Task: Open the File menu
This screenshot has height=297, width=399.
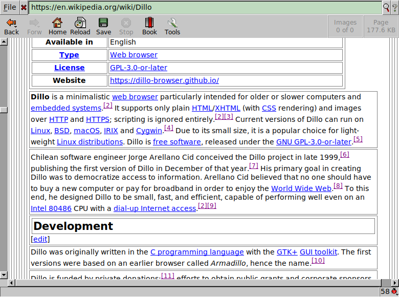Action: click(10, 7)
